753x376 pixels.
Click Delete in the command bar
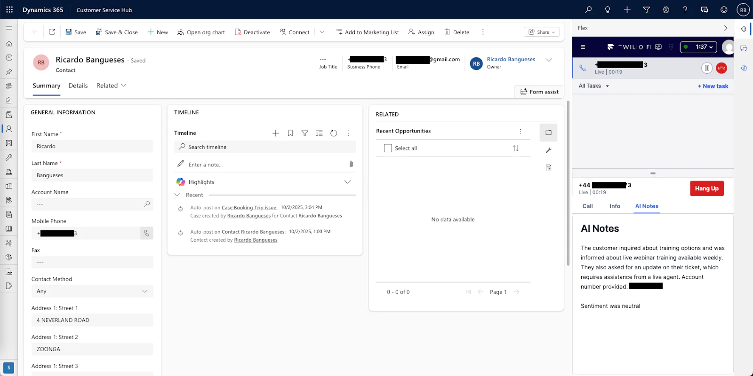pos(457,32)
